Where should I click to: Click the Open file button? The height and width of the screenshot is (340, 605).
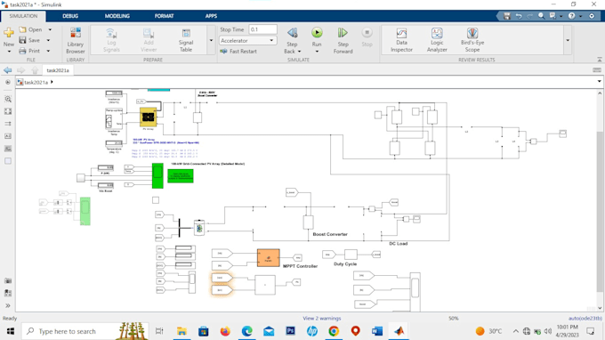pos(30,29)
